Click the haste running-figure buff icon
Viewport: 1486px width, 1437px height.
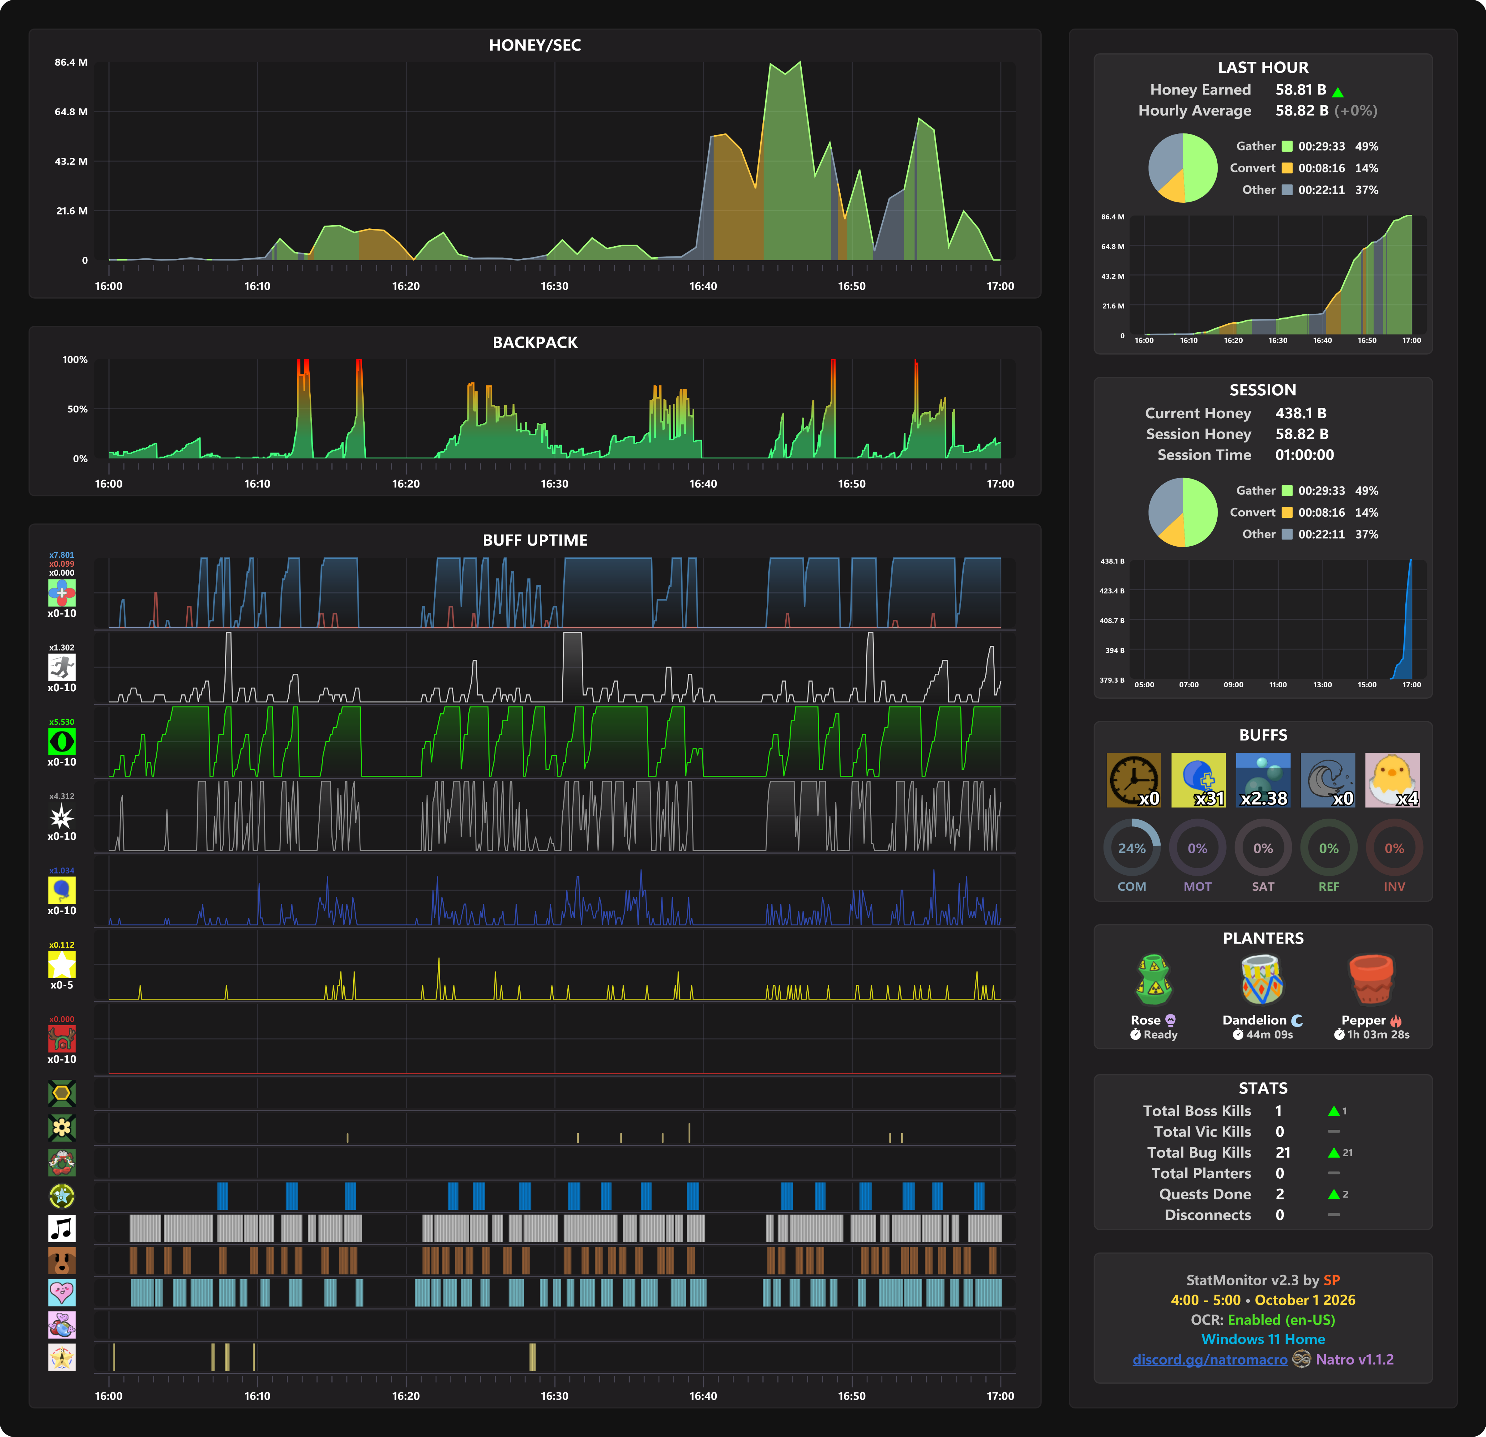(61, 667)
